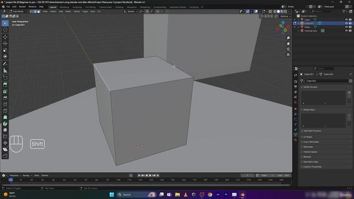The height and width of the screenshot is (199, 354).
Task: Select the Move tool
Action: [5, 37]
